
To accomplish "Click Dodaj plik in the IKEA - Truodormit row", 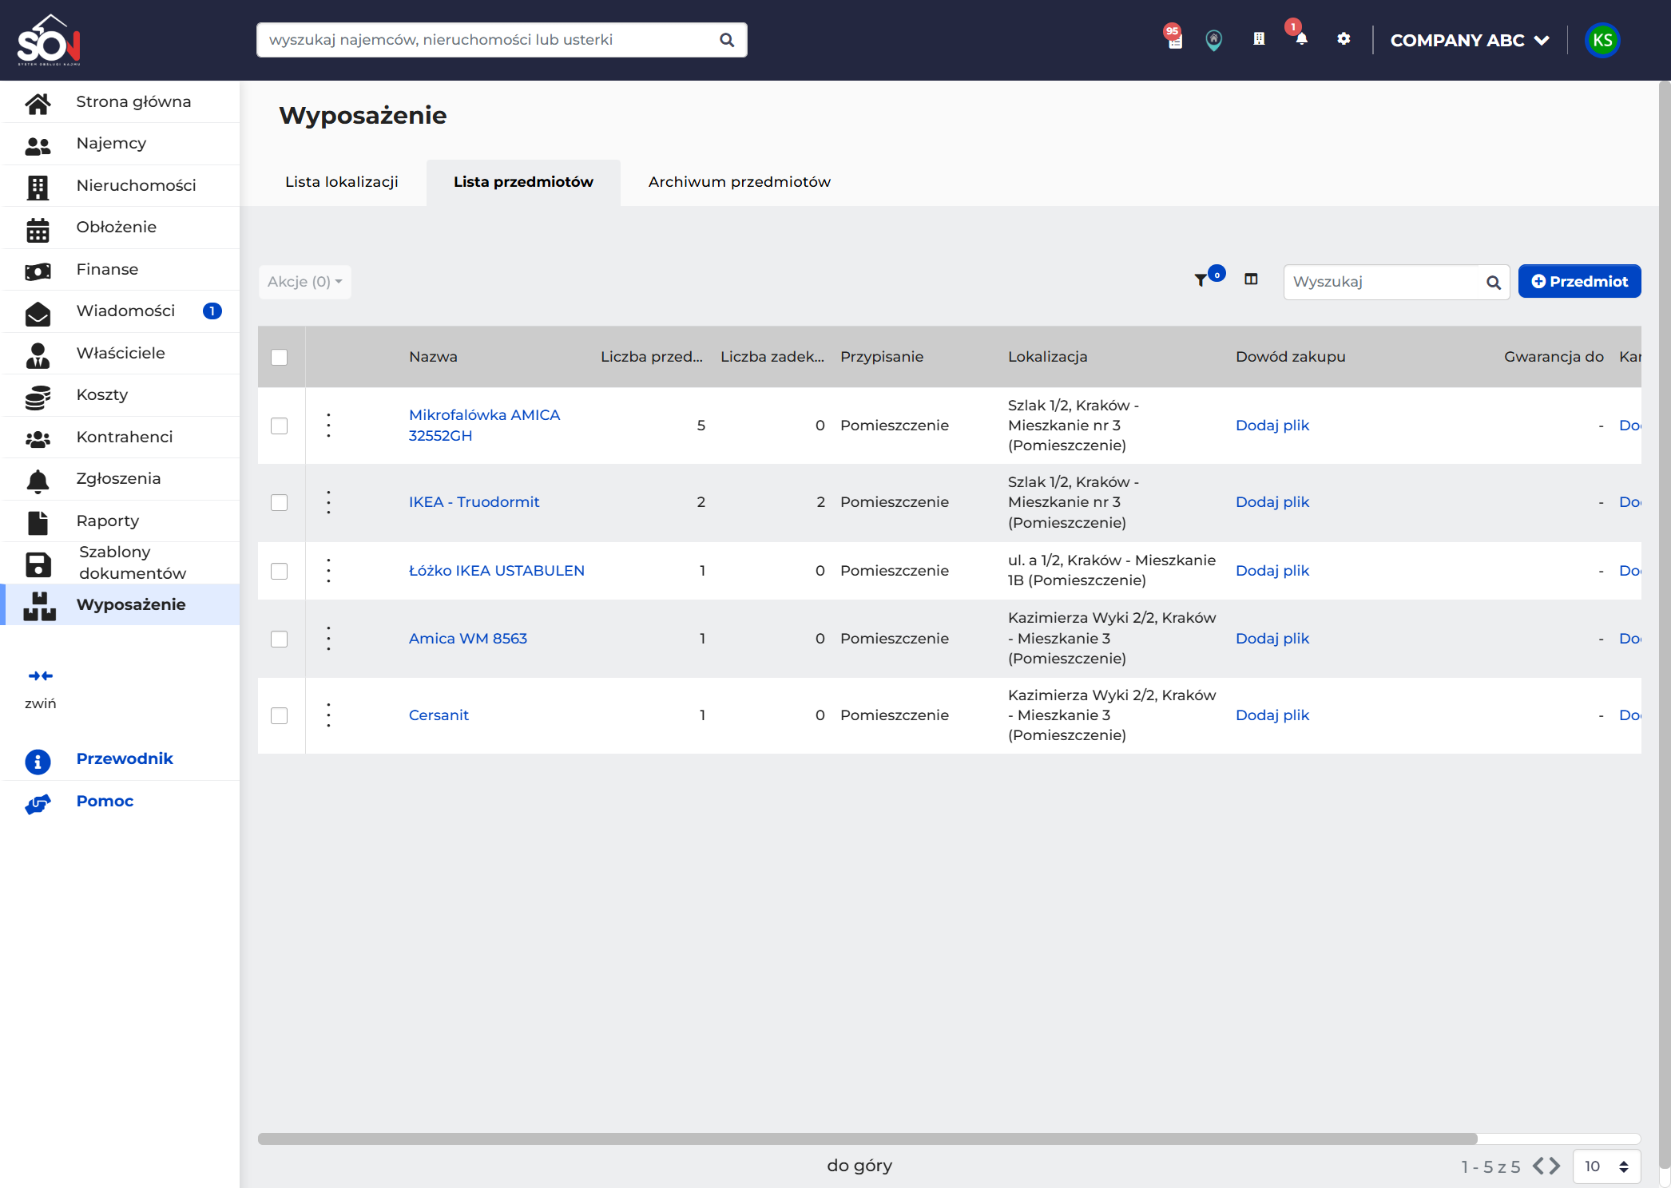I will pyautogui.click(x=1272, y=502).
